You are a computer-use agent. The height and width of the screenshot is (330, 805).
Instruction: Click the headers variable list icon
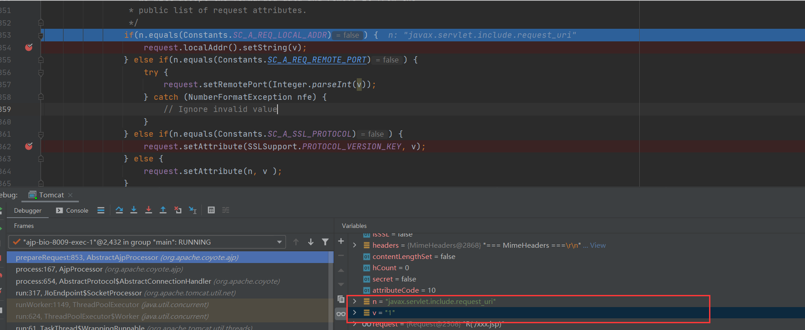367,245
